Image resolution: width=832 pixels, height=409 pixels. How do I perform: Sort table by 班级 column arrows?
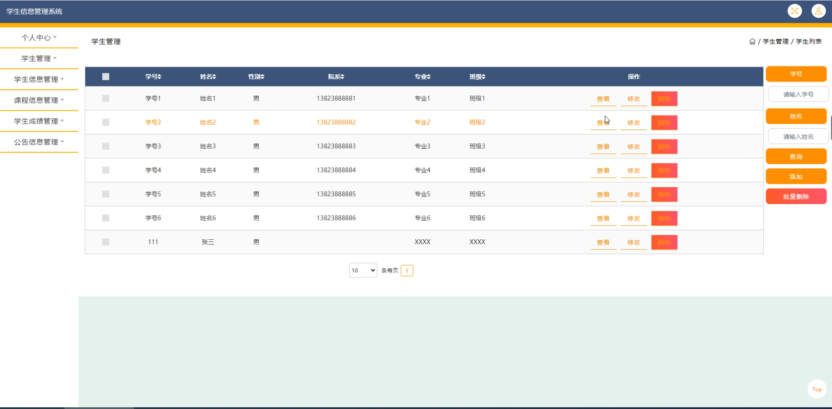(x=483, y=77)
